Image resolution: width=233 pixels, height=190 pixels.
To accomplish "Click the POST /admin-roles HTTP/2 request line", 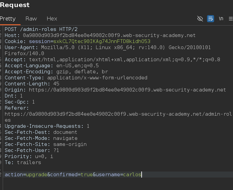I will click(41, 29).
